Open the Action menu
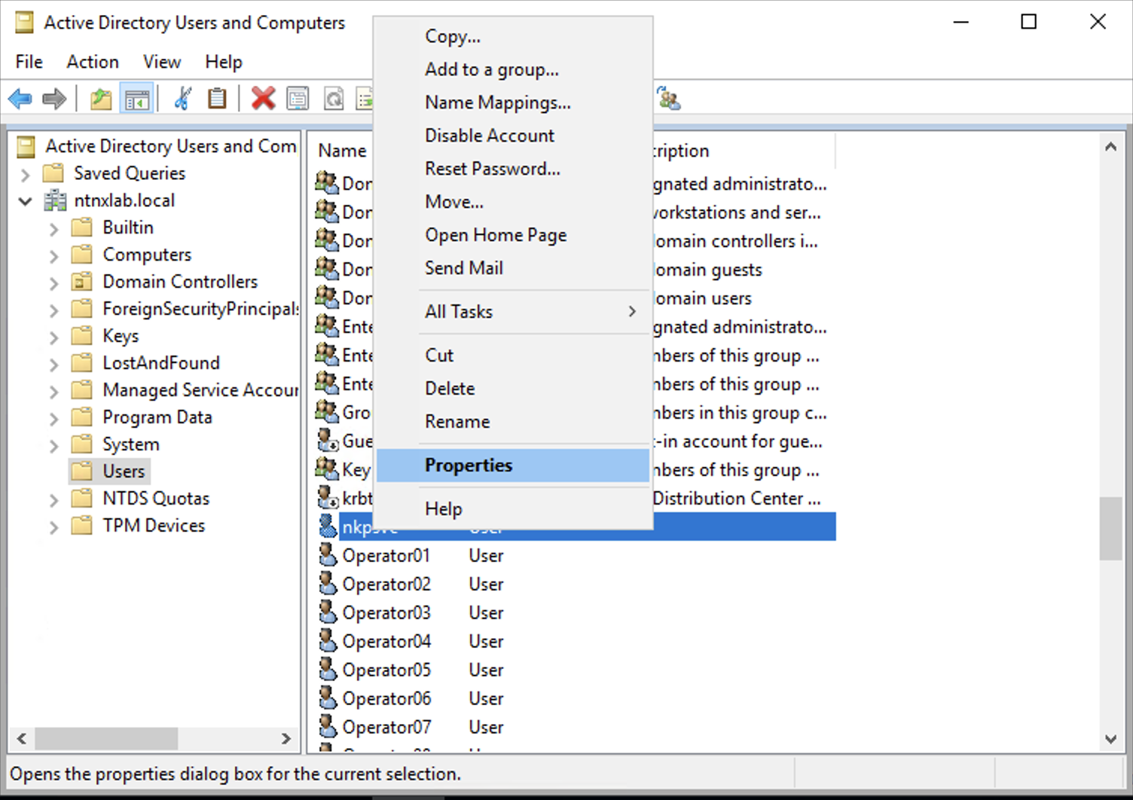The width and height of the screenshot is (1133, 800). 92,62
